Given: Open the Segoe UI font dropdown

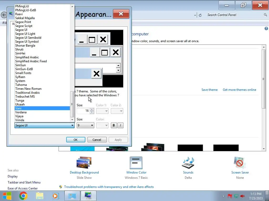Looking at the screenshot, I should (44, 125).
